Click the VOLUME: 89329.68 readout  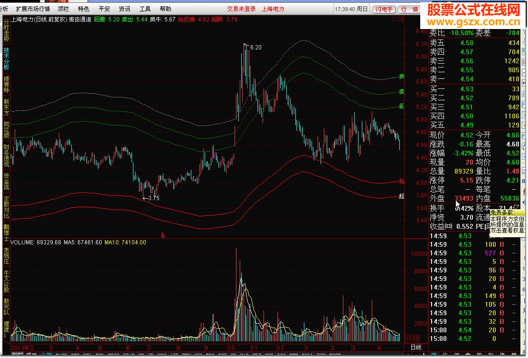[x=36, y=242]
